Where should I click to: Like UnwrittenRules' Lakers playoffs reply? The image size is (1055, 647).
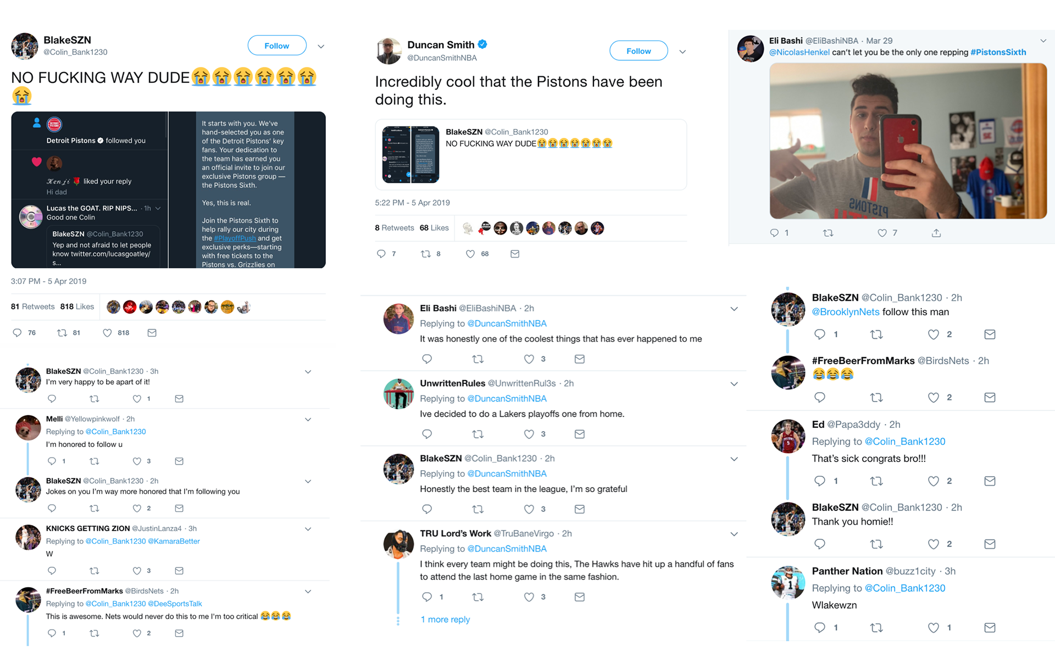click(529, 434)
